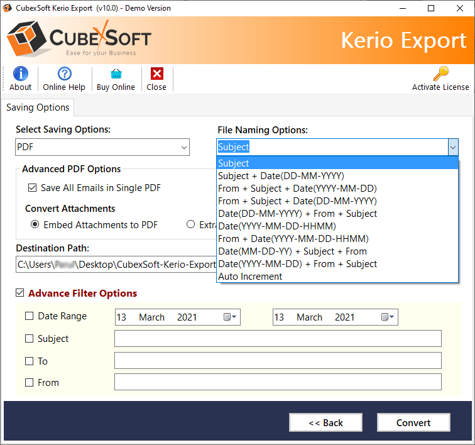Viewport: 475px width, 445px height.
Task: Choose Subject + Date(DD-MM-YYYY) naming option
Action: (337, 176)
